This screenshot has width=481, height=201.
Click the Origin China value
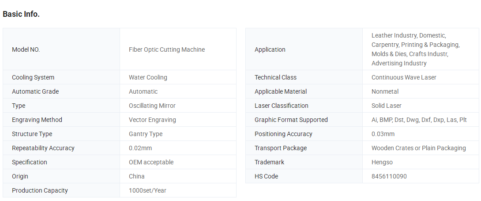pos(136,176)
